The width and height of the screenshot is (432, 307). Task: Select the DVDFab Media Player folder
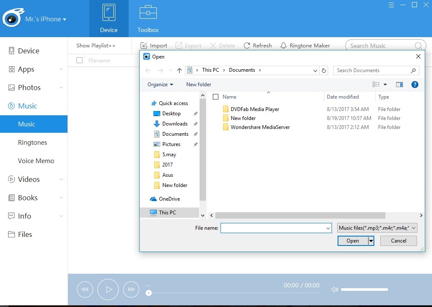click(x=255, y=109)
